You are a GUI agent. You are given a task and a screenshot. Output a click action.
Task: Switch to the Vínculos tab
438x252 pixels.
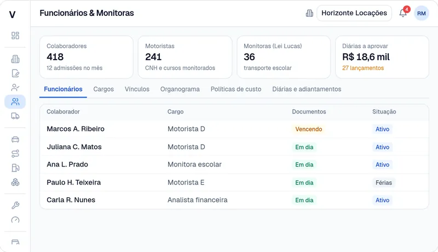(x=137, y=89)
